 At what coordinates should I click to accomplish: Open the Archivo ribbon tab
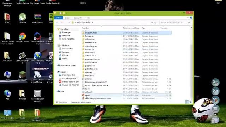59,18
